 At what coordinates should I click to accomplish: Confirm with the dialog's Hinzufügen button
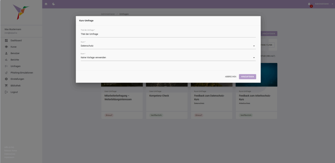247,76
